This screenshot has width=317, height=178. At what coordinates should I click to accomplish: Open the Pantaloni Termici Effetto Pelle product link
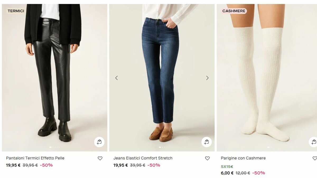35,158
